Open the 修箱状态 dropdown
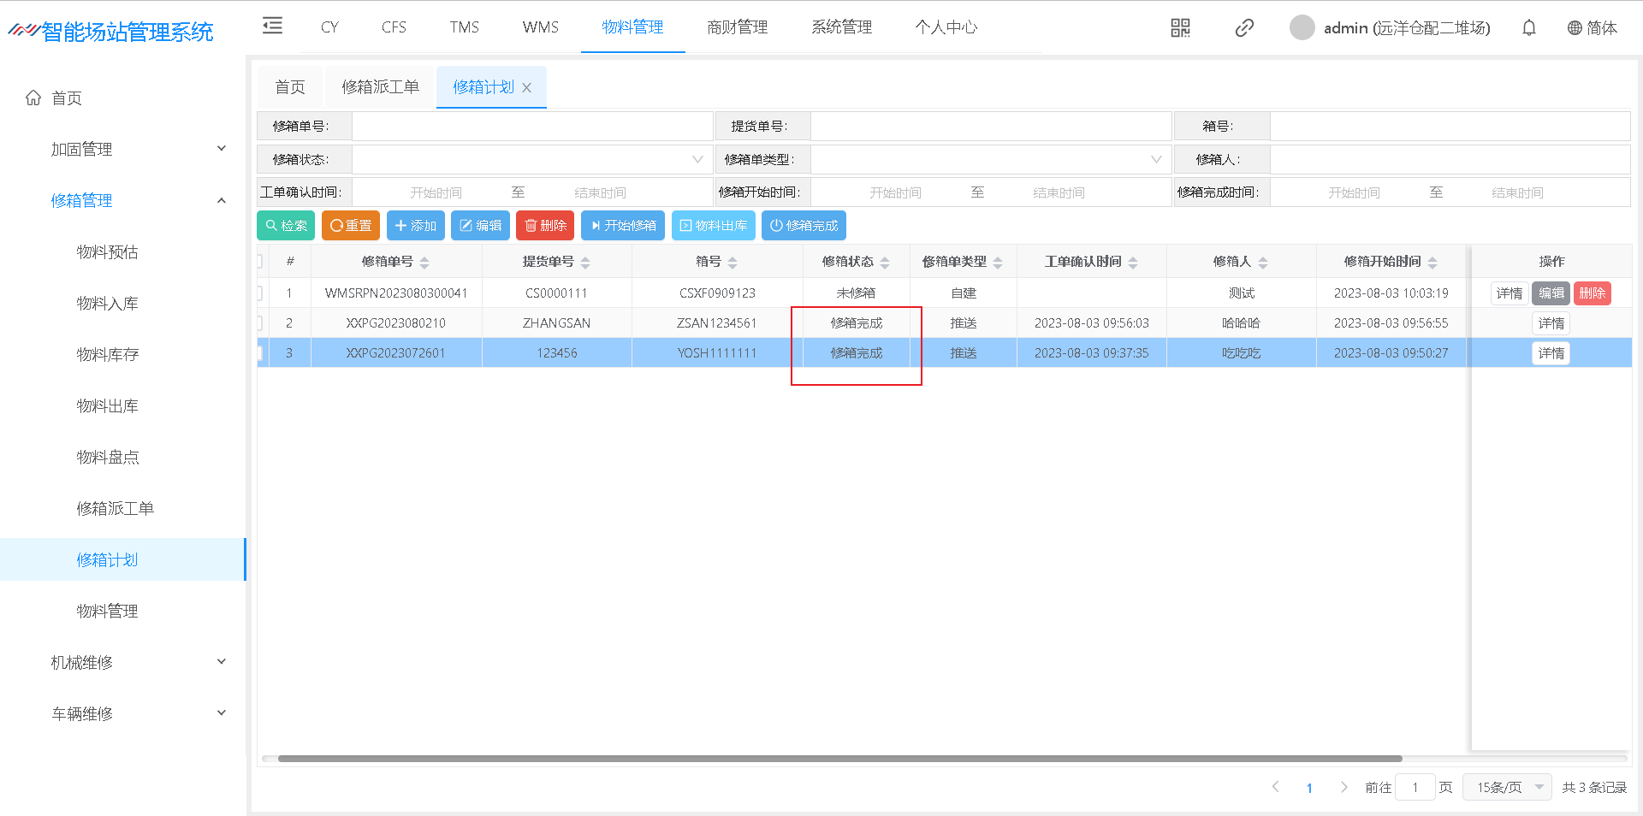The width and height of the screenshot is (1643, 816). point(532,160)
